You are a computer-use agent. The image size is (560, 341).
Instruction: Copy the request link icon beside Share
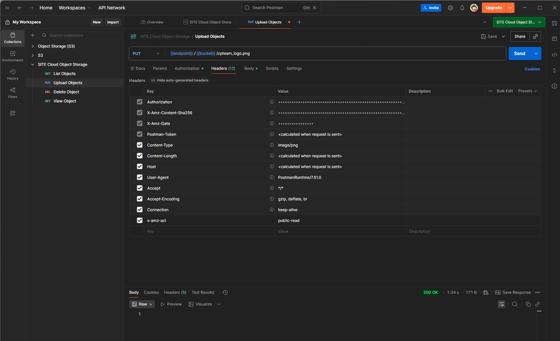(x=535, y=36)
